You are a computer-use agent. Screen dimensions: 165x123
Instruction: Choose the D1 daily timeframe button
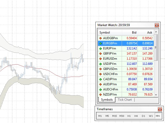tap(143, 116)
